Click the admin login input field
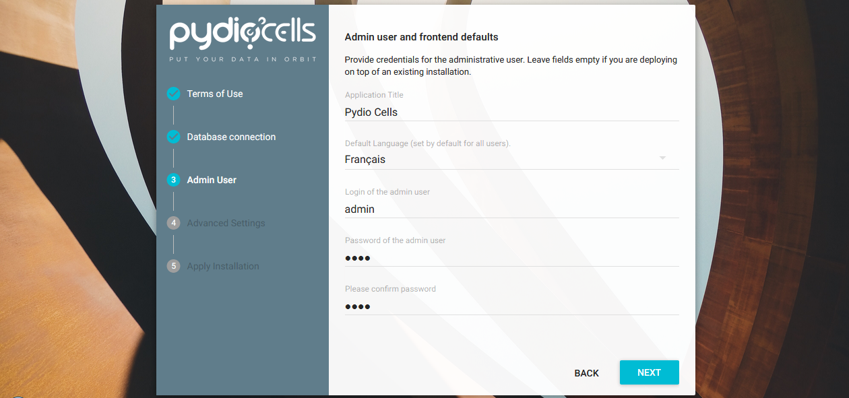The height and width of the screenshot is (398, 849). point(511,209)
